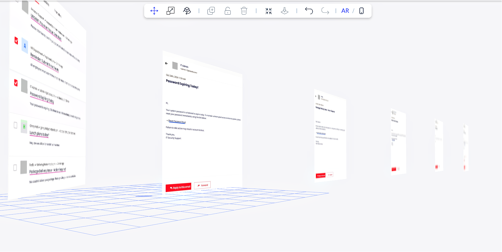The width and height of the screenshot is (502, 252).
Task: Open the AR view mode
Action: pyautogui.click(x=345, y=11)
